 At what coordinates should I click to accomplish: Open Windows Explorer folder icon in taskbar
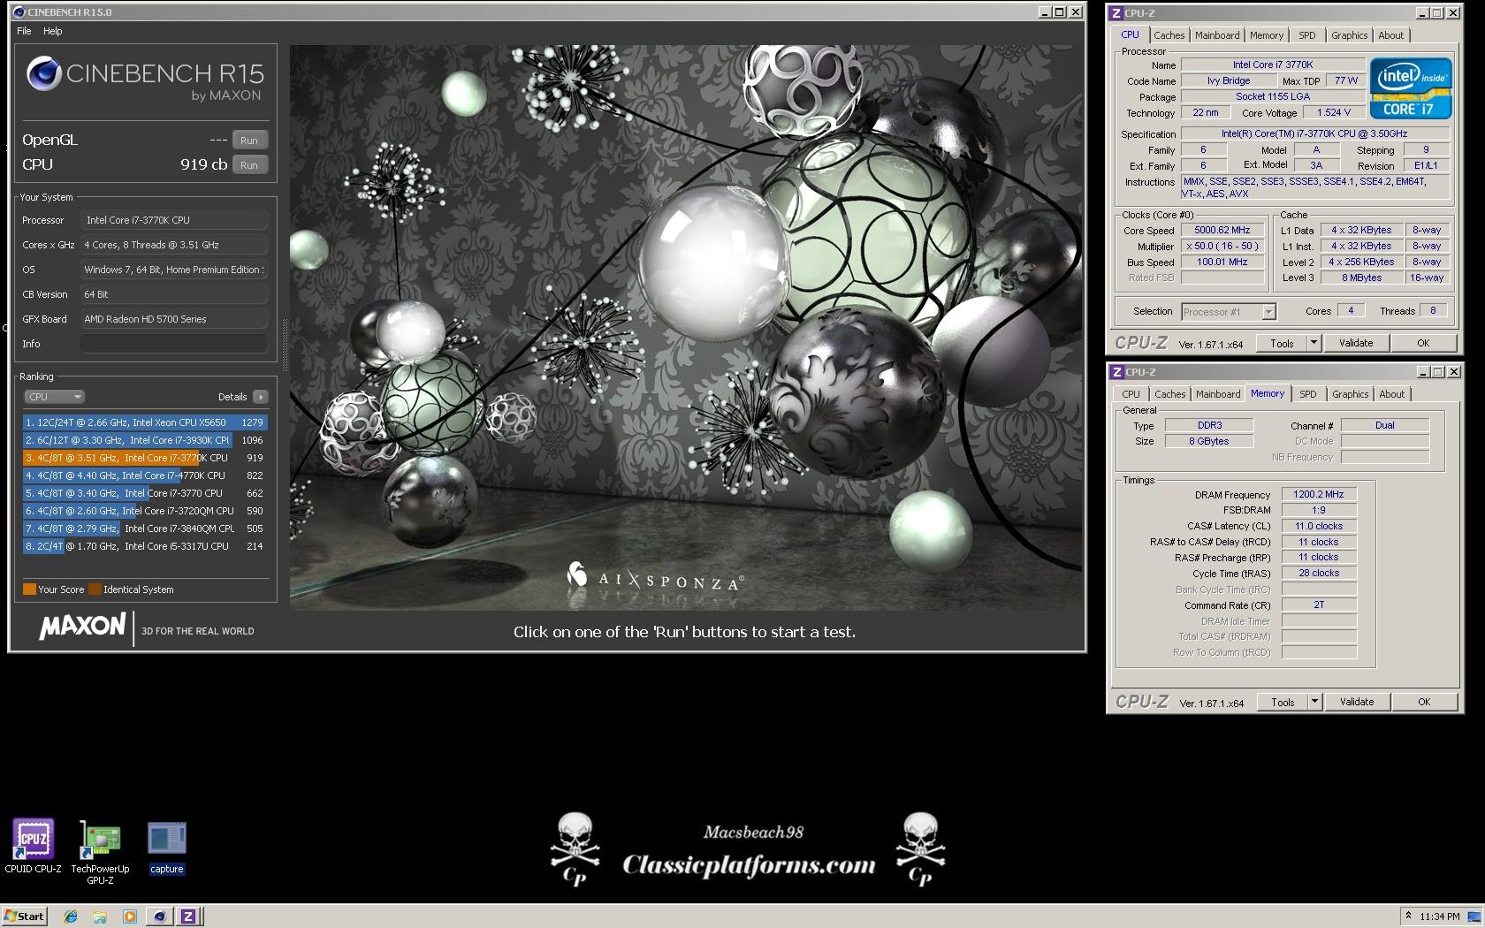[x=100, y=917]
